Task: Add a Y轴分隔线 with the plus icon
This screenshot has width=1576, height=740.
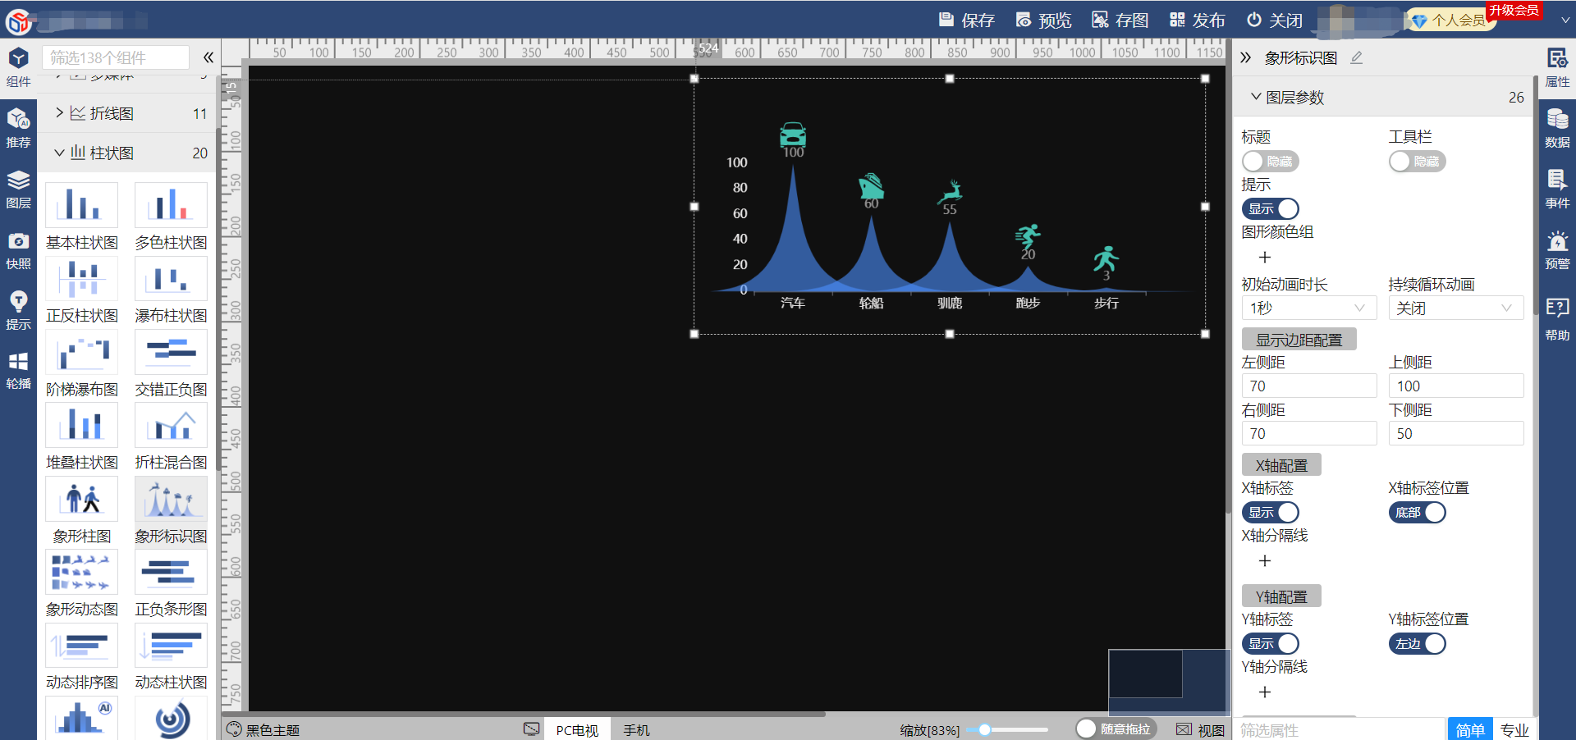Action: coord(1265,692)
